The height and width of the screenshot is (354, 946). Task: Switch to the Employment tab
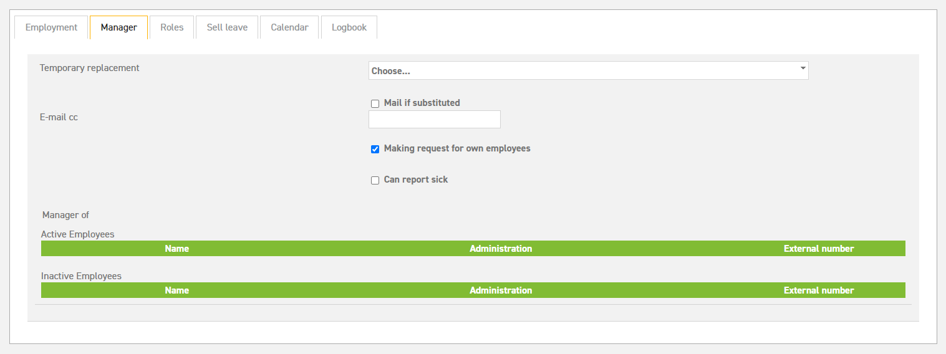tap(51, 27)
